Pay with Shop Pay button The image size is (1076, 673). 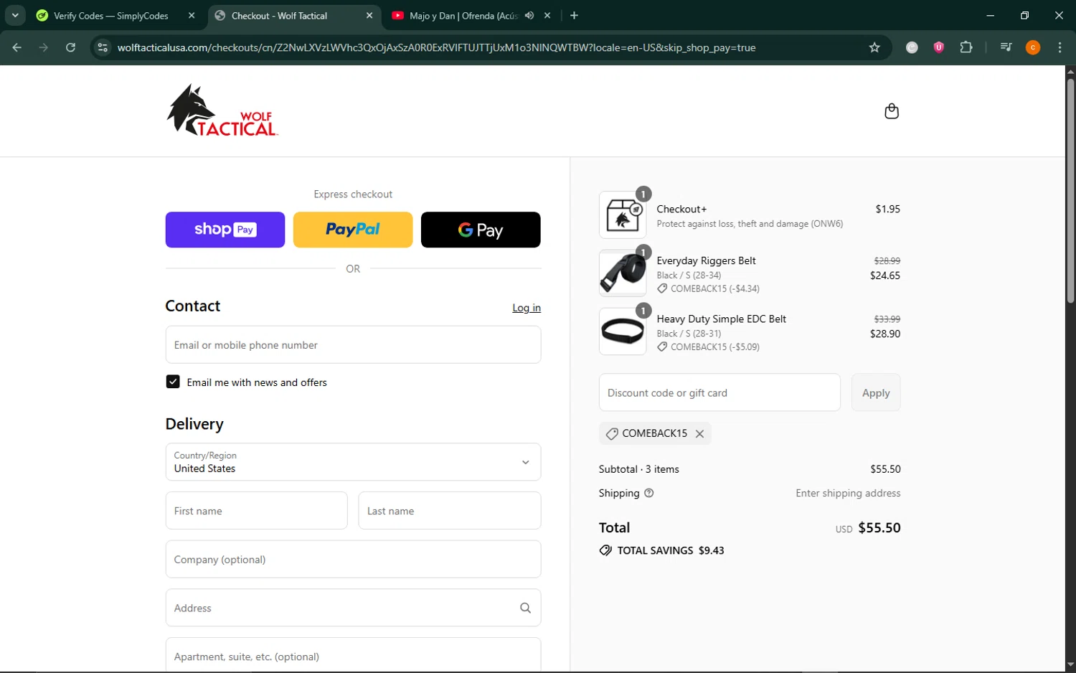[225, 230]
